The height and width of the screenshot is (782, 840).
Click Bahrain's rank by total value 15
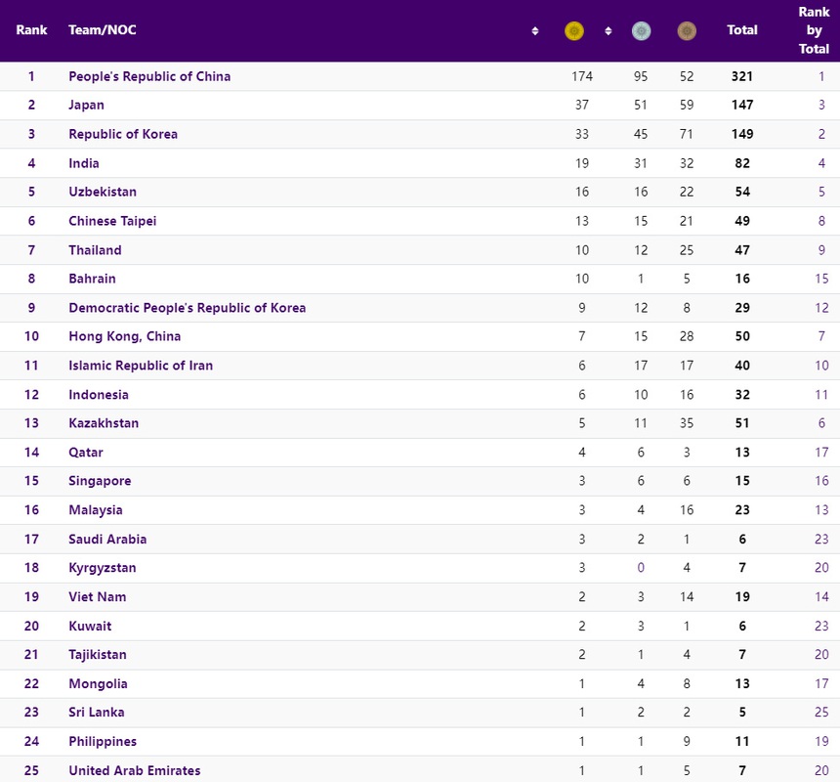point(821,279)
